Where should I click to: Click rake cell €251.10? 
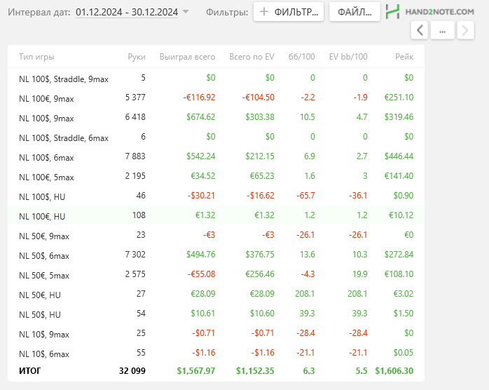tap(399, 97)
